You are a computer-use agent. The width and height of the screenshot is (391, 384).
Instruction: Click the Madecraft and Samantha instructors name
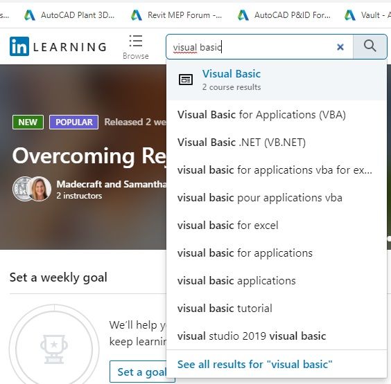point(111,184)
